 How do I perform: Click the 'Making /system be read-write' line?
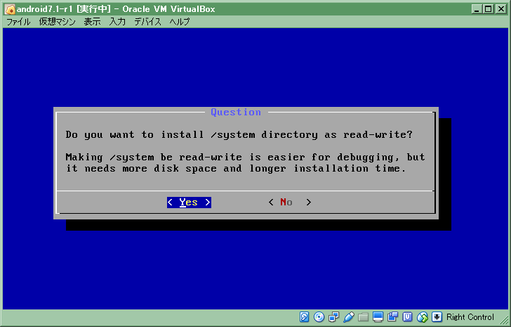click(x=246, y=158)
